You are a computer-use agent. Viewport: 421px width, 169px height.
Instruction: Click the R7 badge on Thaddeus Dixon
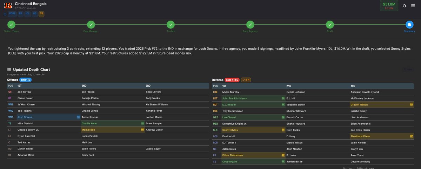click(x=412, y=136)
